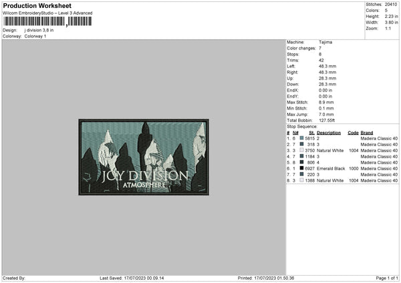
Task: Click the 'Created By:' footer label
Action: [14, 278]
